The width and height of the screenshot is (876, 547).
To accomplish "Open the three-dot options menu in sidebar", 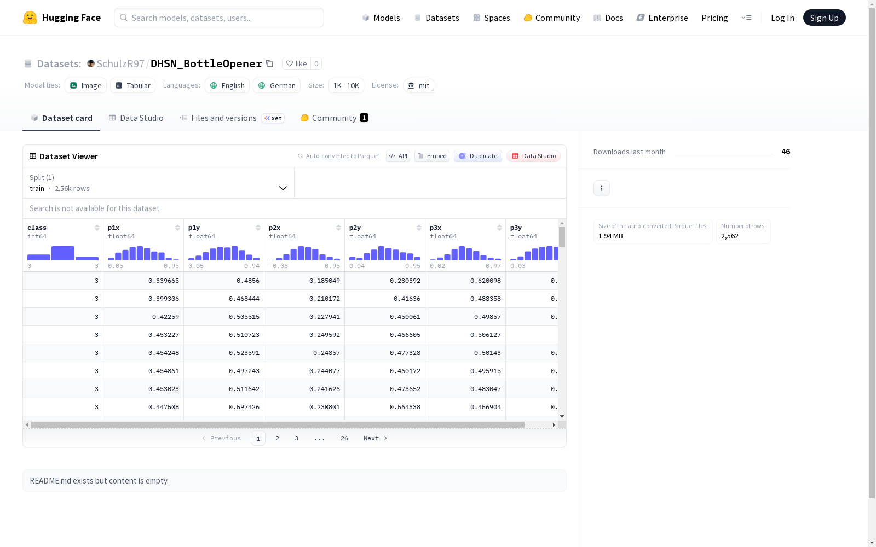I will [602, 188].
